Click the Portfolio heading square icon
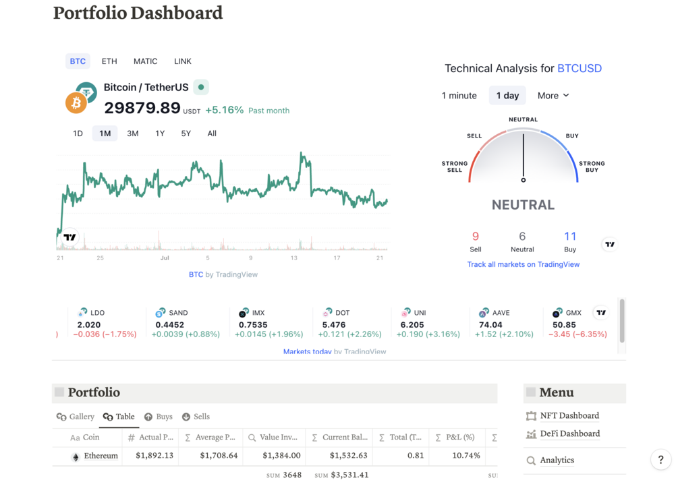This screenshot has width=678, height=482. coord(59,392)
